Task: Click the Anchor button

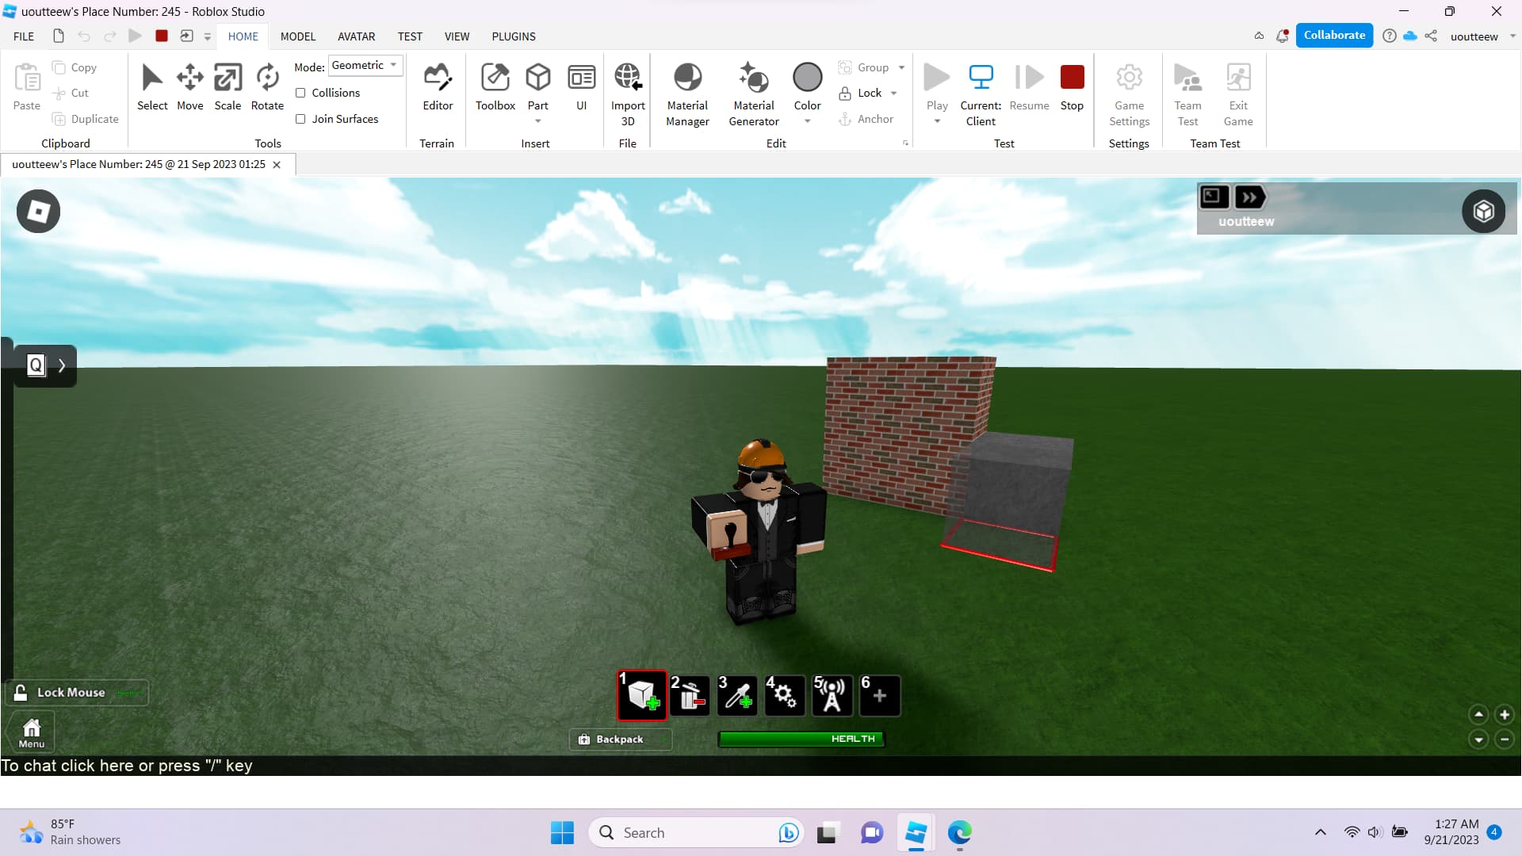Action: [866, 119]
